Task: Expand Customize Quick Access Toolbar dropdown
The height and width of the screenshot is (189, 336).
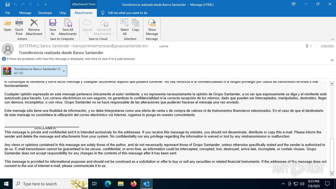Action: pyautogui.click(x=46, y=4)
